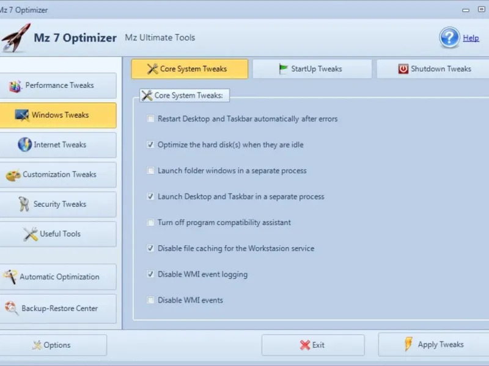Image resolution: width=489 pixels, height=366 pixels.
Task: Uncheck Disable WMI event logging
Action: [150, 274]
